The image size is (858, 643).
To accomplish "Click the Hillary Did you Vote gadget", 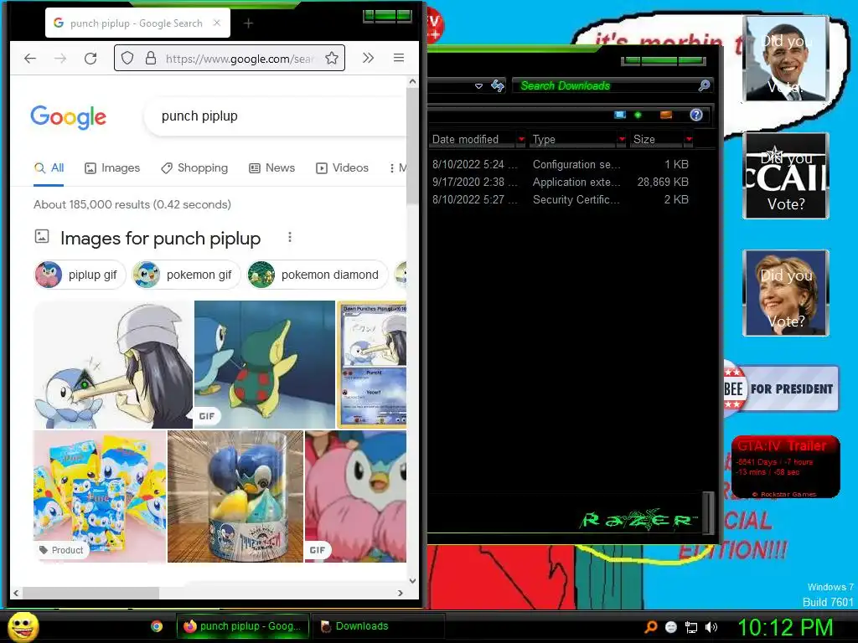I will (786, 293).
